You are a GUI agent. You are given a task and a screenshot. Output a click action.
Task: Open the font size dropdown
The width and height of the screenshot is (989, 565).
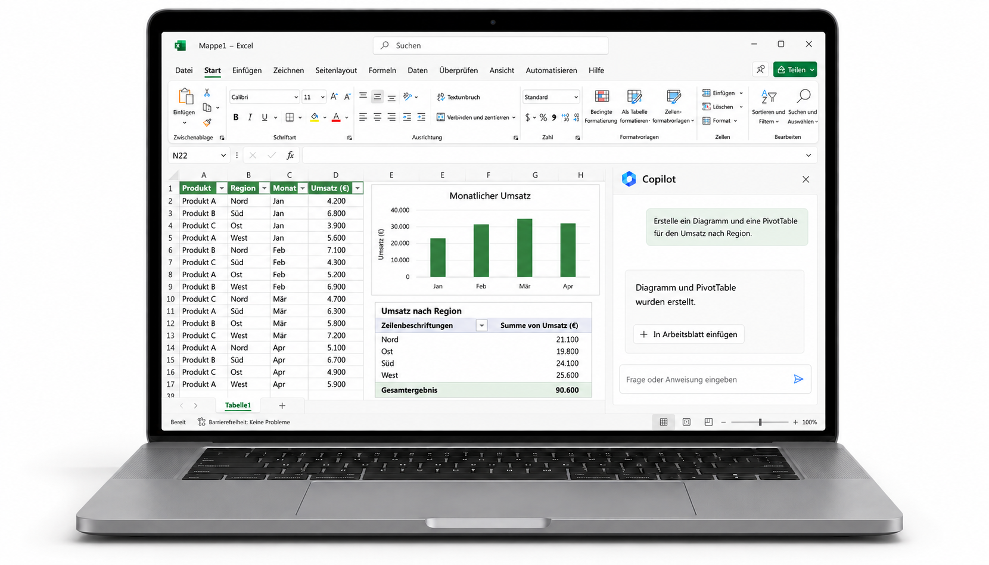[x=322, y=97]
